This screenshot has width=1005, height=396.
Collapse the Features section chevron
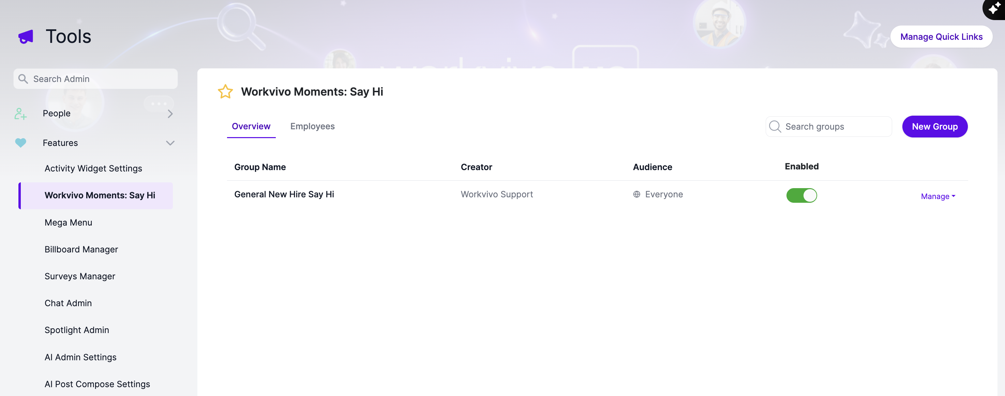pyautogui.click(x=170, y=143)
